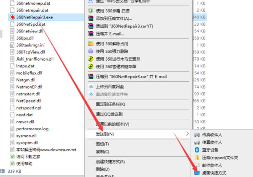Select file name 360NetRepair3.exe

(35, 17)
